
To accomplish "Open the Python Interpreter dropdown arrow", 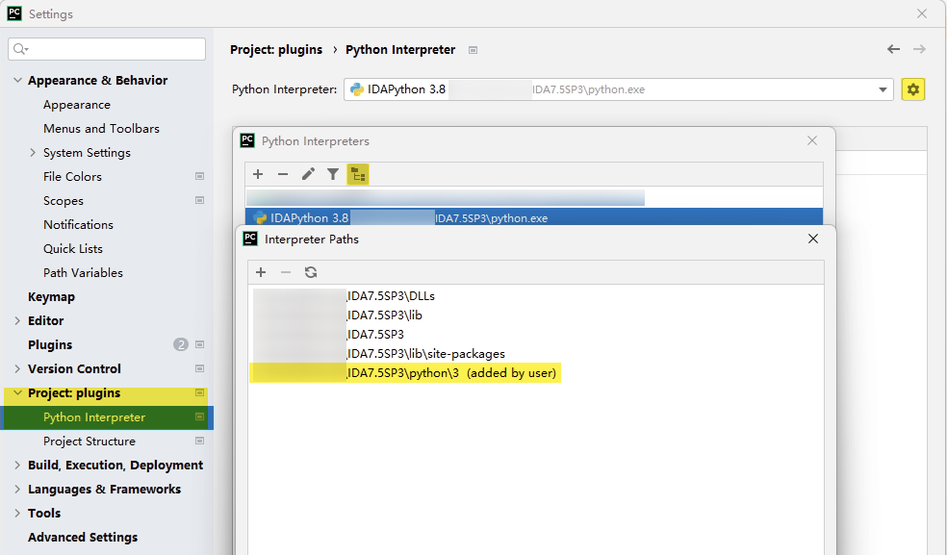I will tap(883, 89).
